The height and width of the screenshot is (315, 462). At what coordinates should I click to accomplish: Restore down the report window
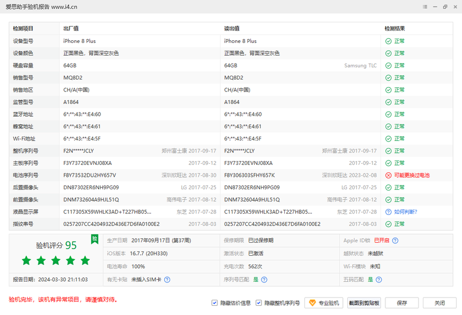(x=445, y=7)
